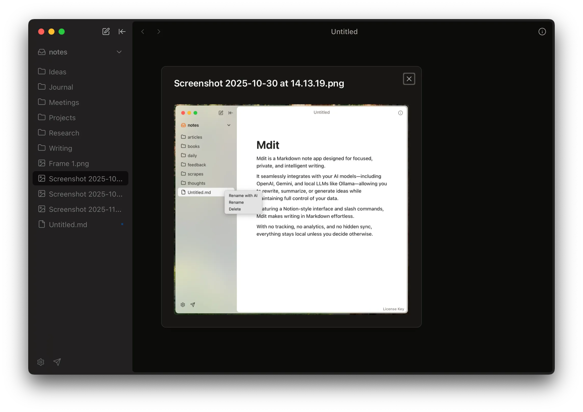Viewport: 583px width, 412px height.
Task: Click the new note compose icon
Action: (106, 32)
